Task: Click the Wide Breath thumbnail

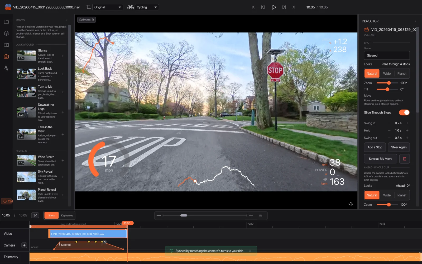Action: 26,161
